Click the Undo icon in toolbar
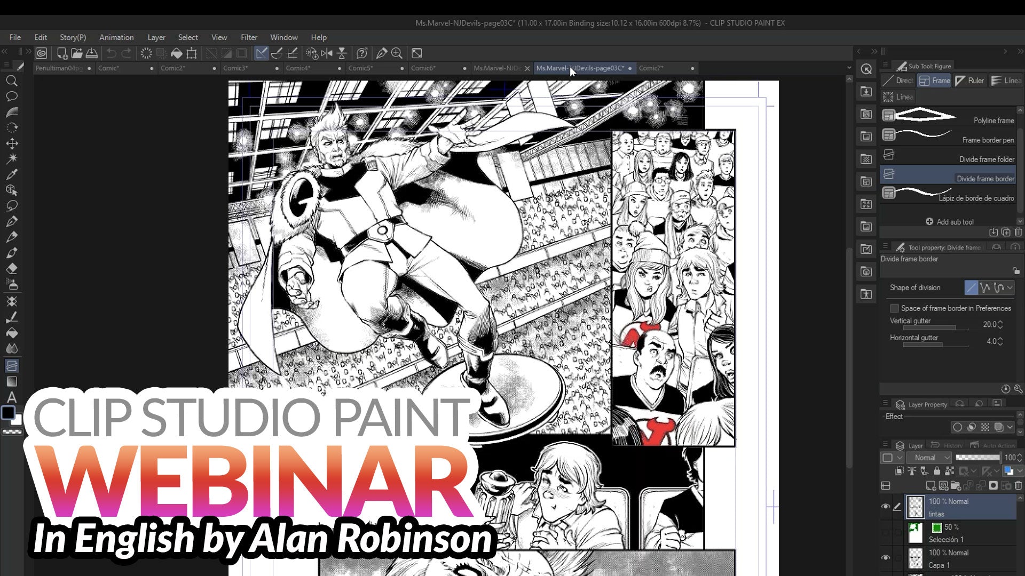This screenshot has width=1025, height=576. 111,53
